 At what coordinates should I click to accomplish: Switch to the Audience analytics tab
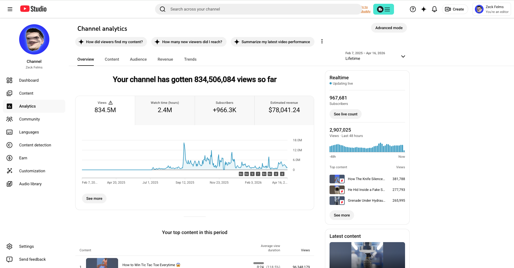pos(138,59)
